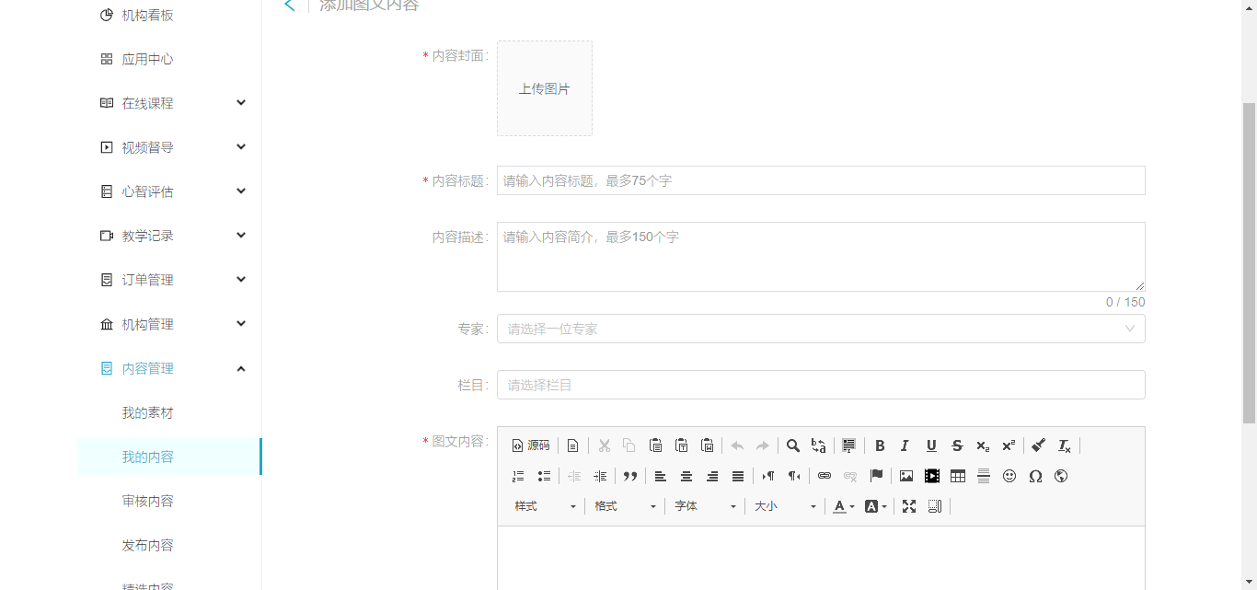1257x590 pixels.
Task: Click the 源码 source code button
Action: point(531,445)
